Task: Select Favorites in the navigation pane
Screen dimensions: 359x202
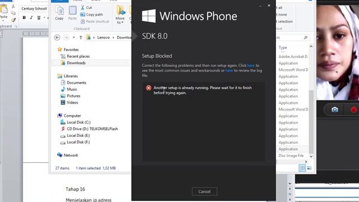Action: [68, 49]
